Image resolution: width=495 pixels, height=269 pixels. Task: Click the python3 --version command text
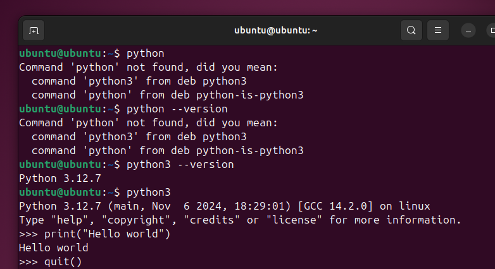click(180, 165)
